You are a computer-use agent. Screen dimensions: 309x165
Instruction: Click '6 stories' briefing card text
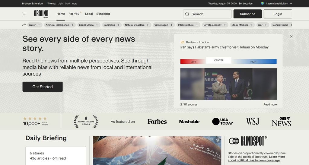tap(37, 153)
